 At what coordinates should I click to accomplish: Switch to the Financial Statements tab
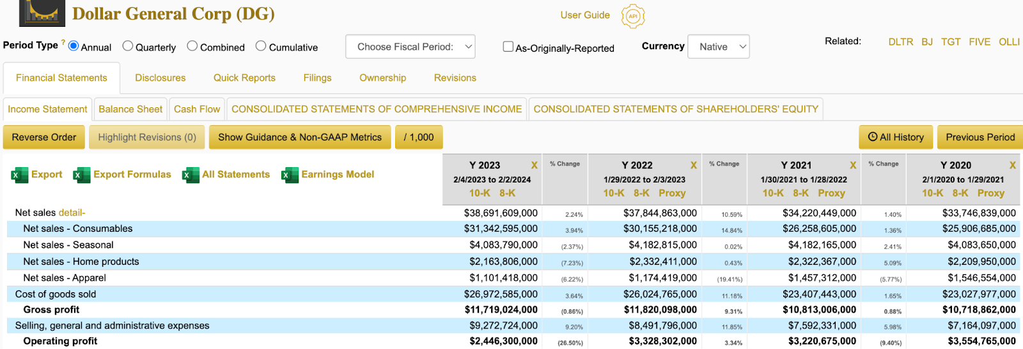click(x=61, y=78)
